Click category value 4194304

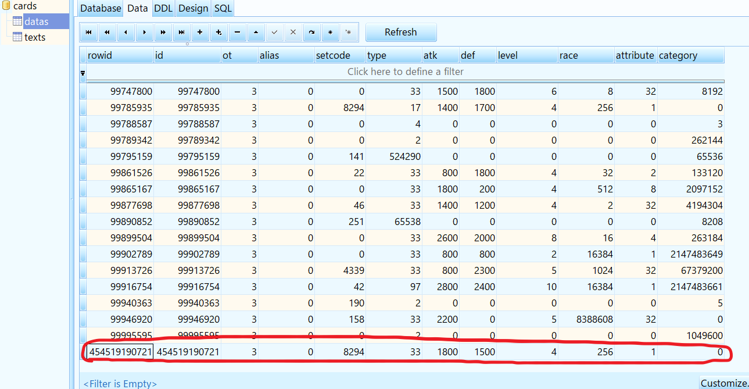pyautogui.click(x=691, y=205)
